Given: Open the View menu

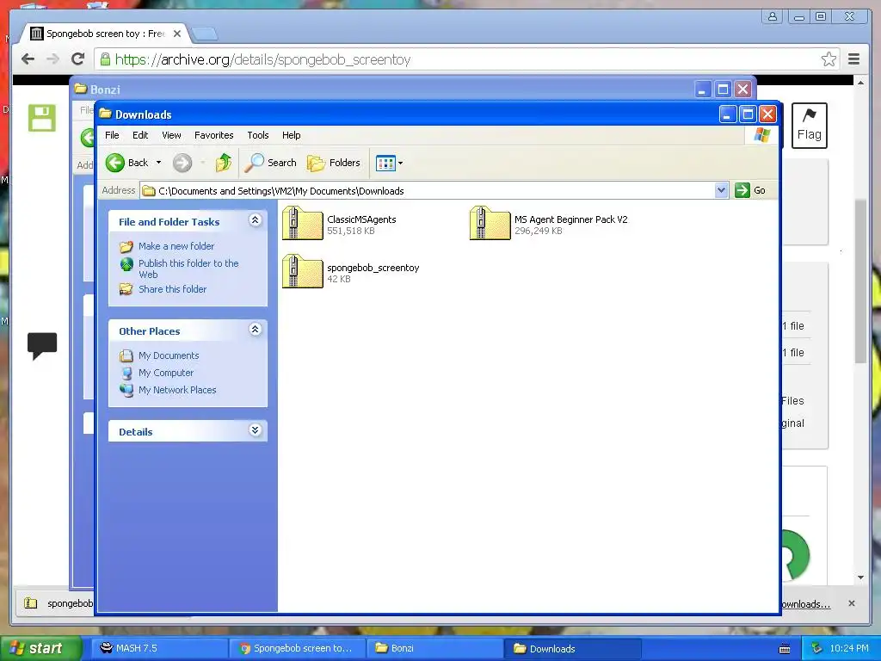Looking at the screenshot, I should click(171, 135).
